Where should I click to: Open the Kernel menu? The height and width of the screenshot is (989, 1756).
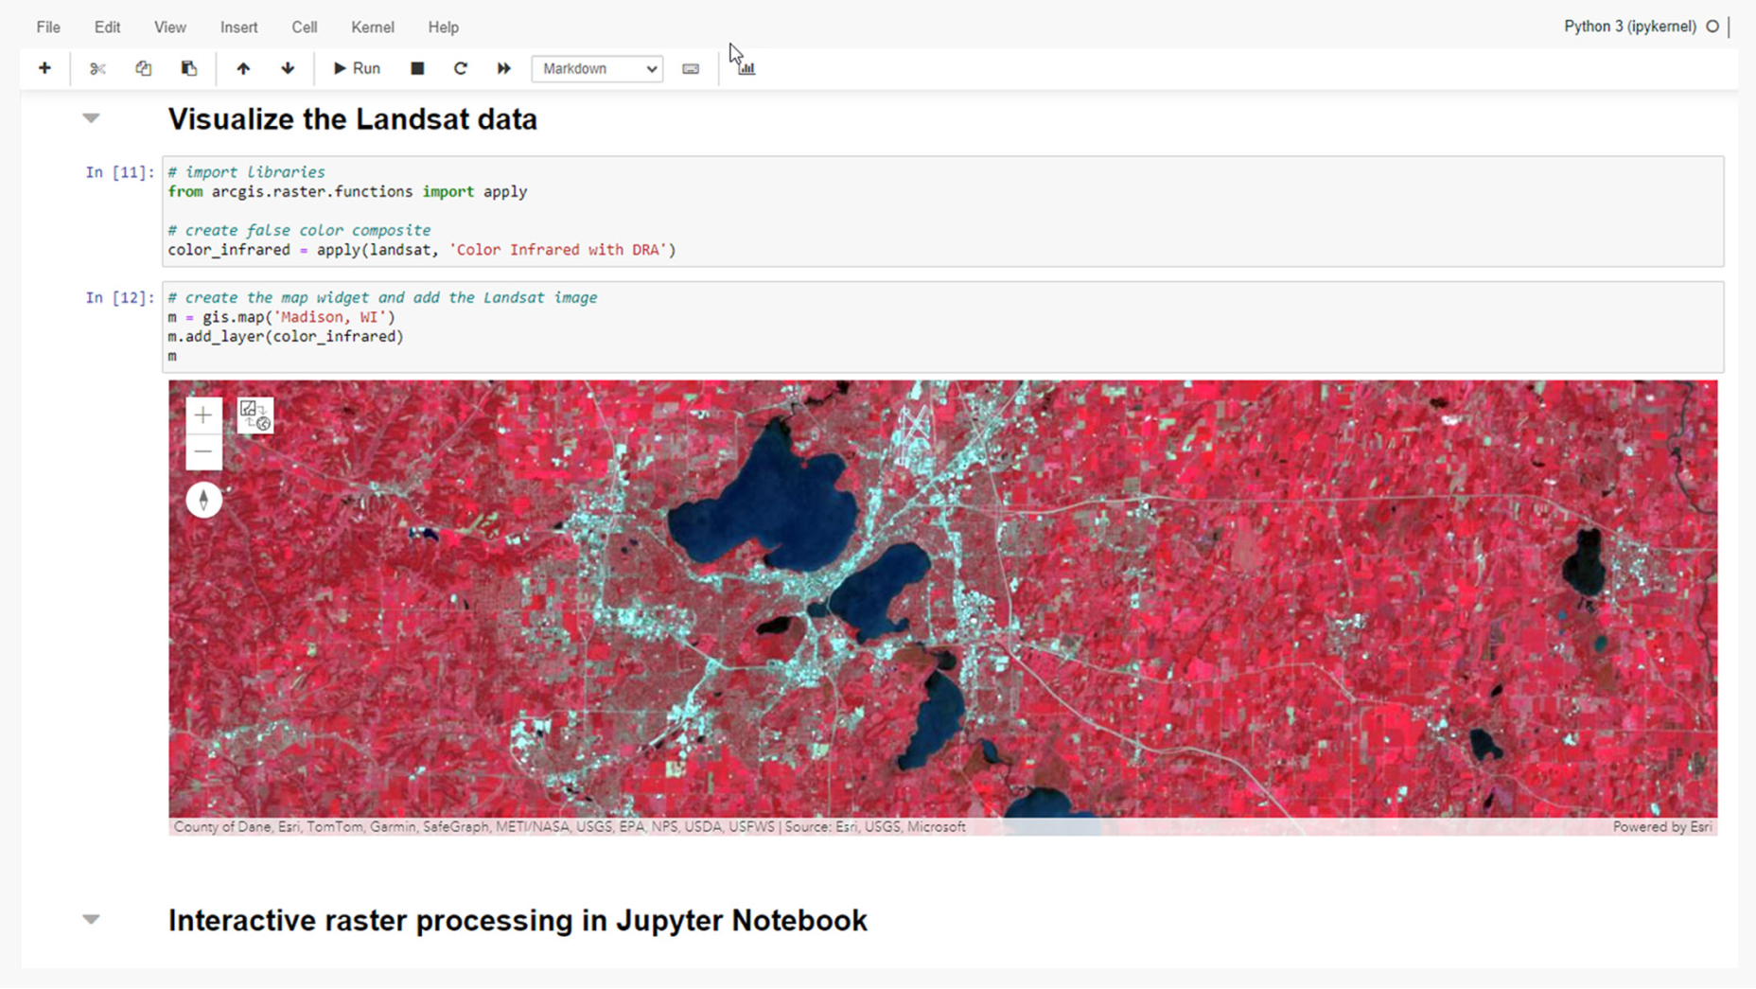tap(372, 27)
